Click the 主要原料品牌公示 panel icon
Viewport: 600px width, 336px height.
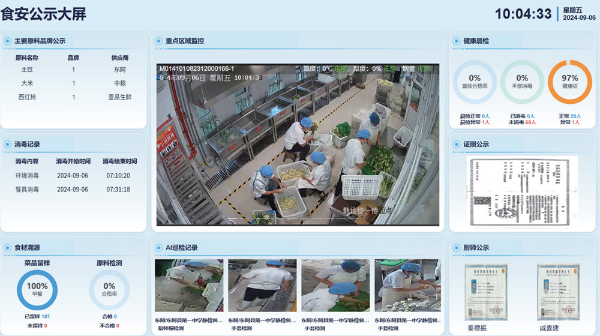pos(7,41)
